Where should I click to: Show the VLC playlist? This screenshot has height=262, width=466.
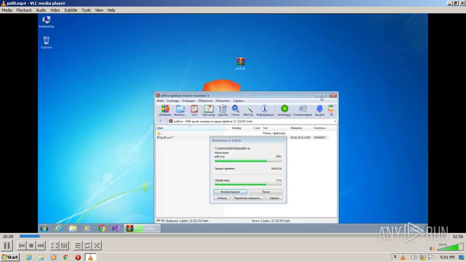coord(78,246)
